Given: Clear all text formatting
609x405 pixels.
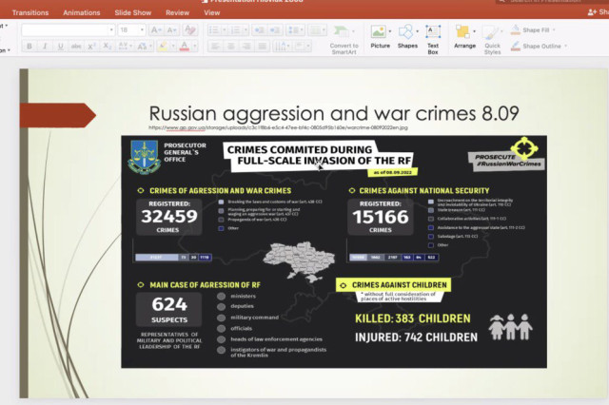Looking at the screenshot, I should 190,29.
